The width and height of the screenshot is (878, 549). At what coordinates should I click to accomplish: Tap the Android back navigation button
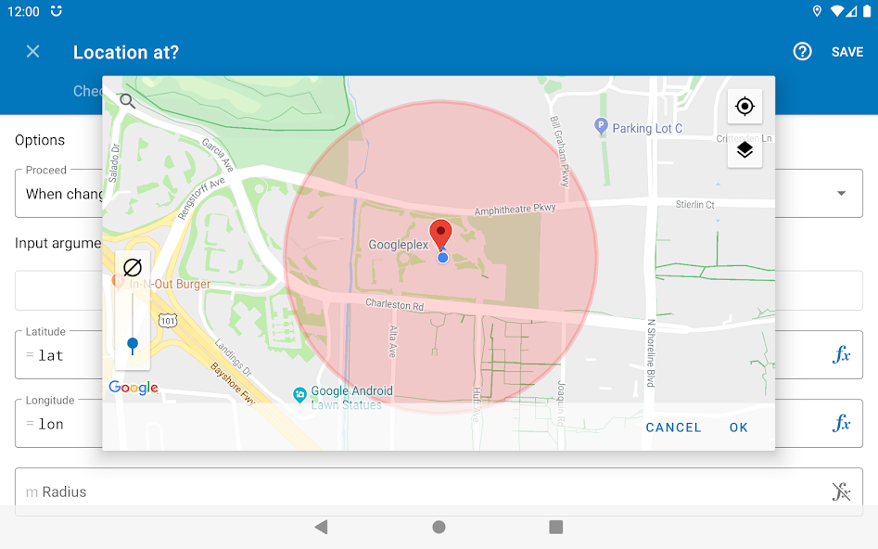click(x=322, y=527)
